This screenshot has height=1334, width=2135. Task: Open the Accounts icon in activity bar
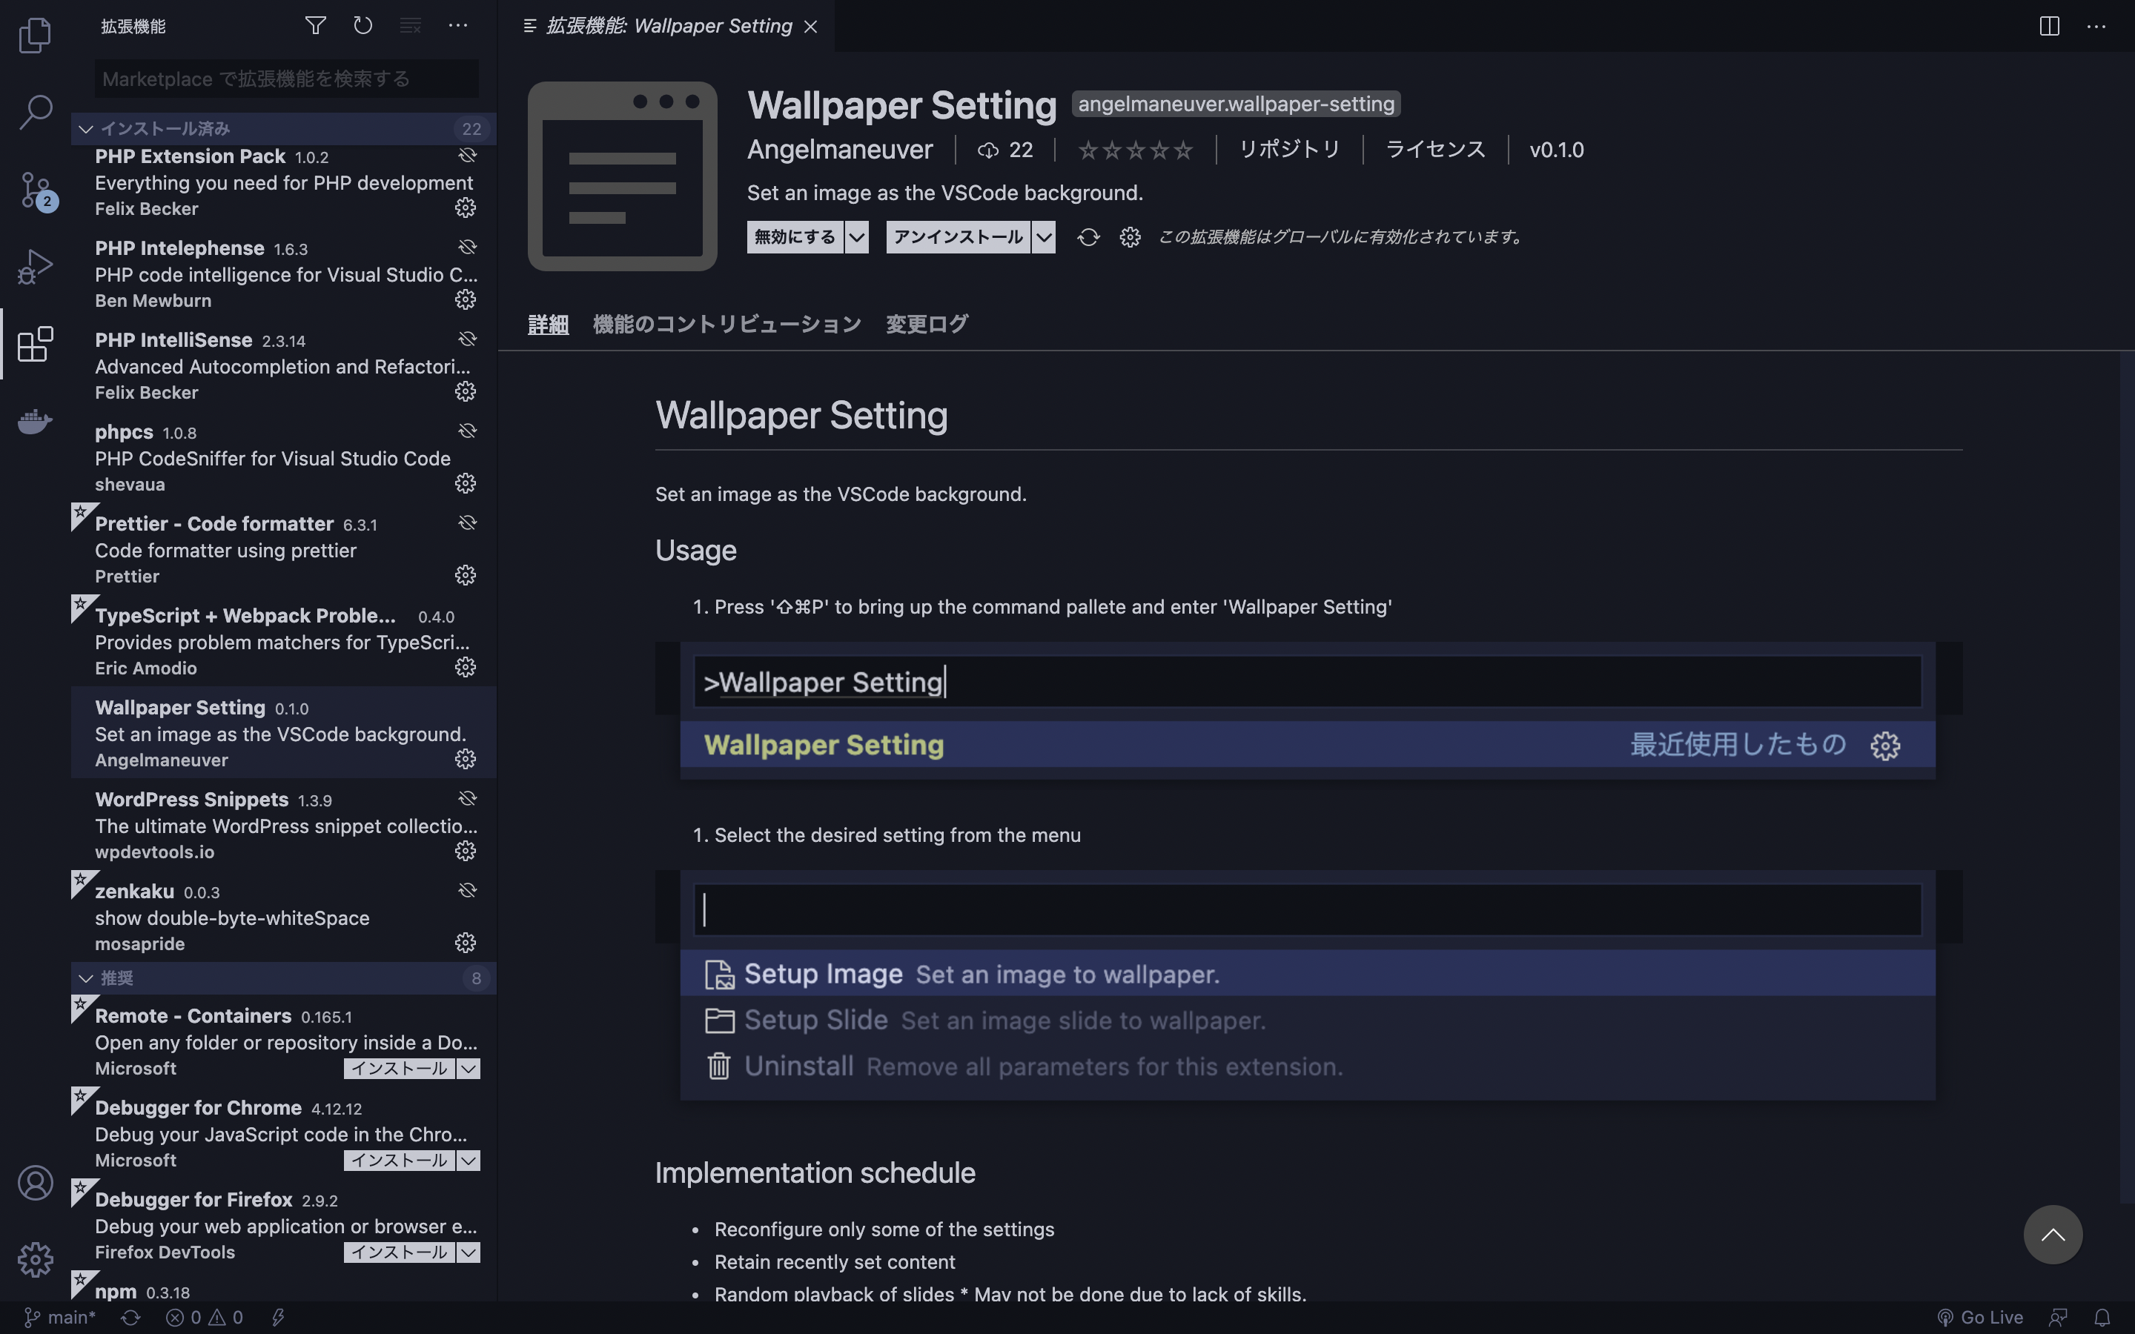pyautogui.click(x=36, y=1182)
